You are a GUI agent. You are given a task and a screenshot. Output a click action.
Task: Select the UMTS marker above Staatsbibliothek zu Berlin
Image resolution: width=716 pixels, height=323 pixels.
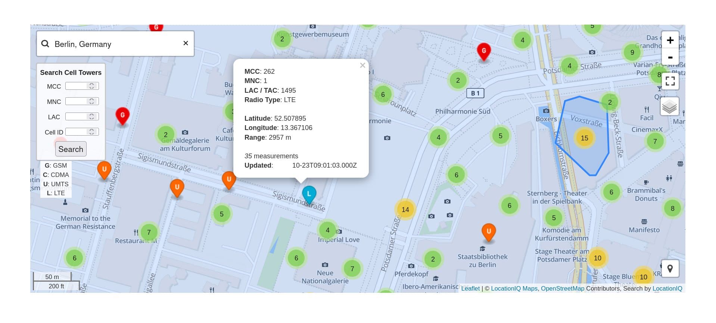tap(489, 233)
